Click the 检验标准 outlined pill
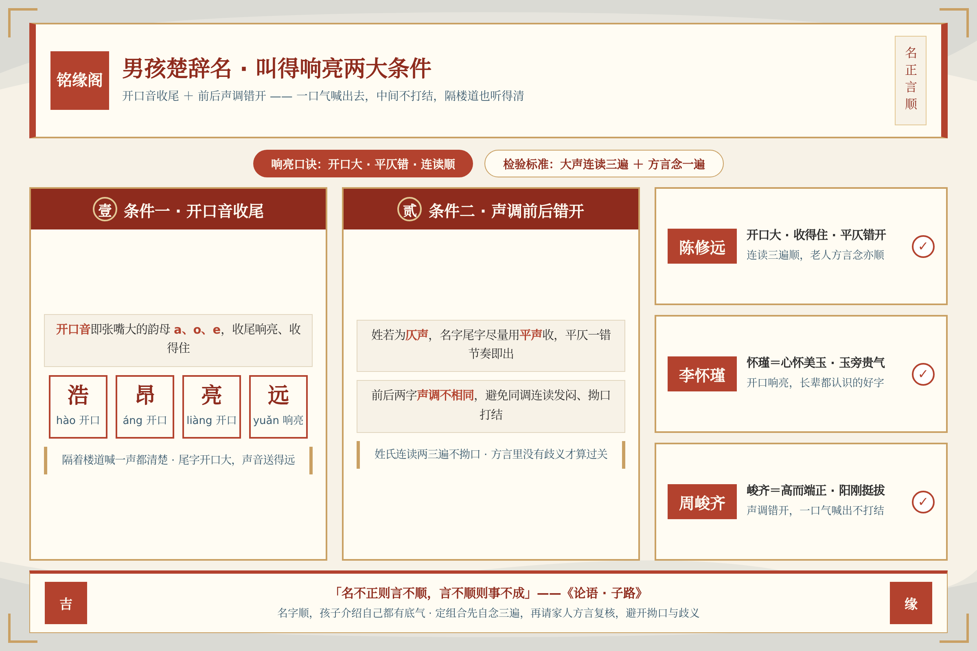This screenshot has height=651, width=977. pos(604,164)
